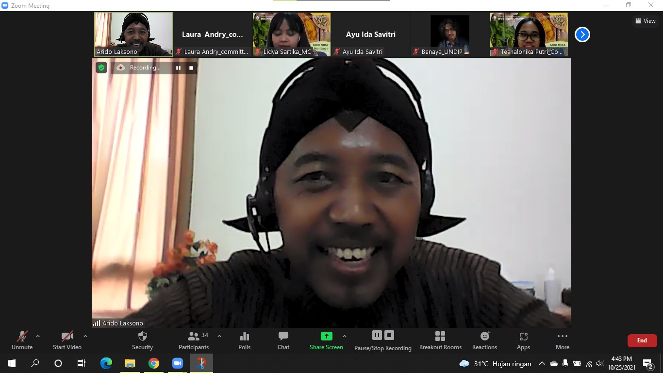The image size is (663, 373).
Task: Open the Reactions menu
Action: pyautogui.click(x=484, y=340)
